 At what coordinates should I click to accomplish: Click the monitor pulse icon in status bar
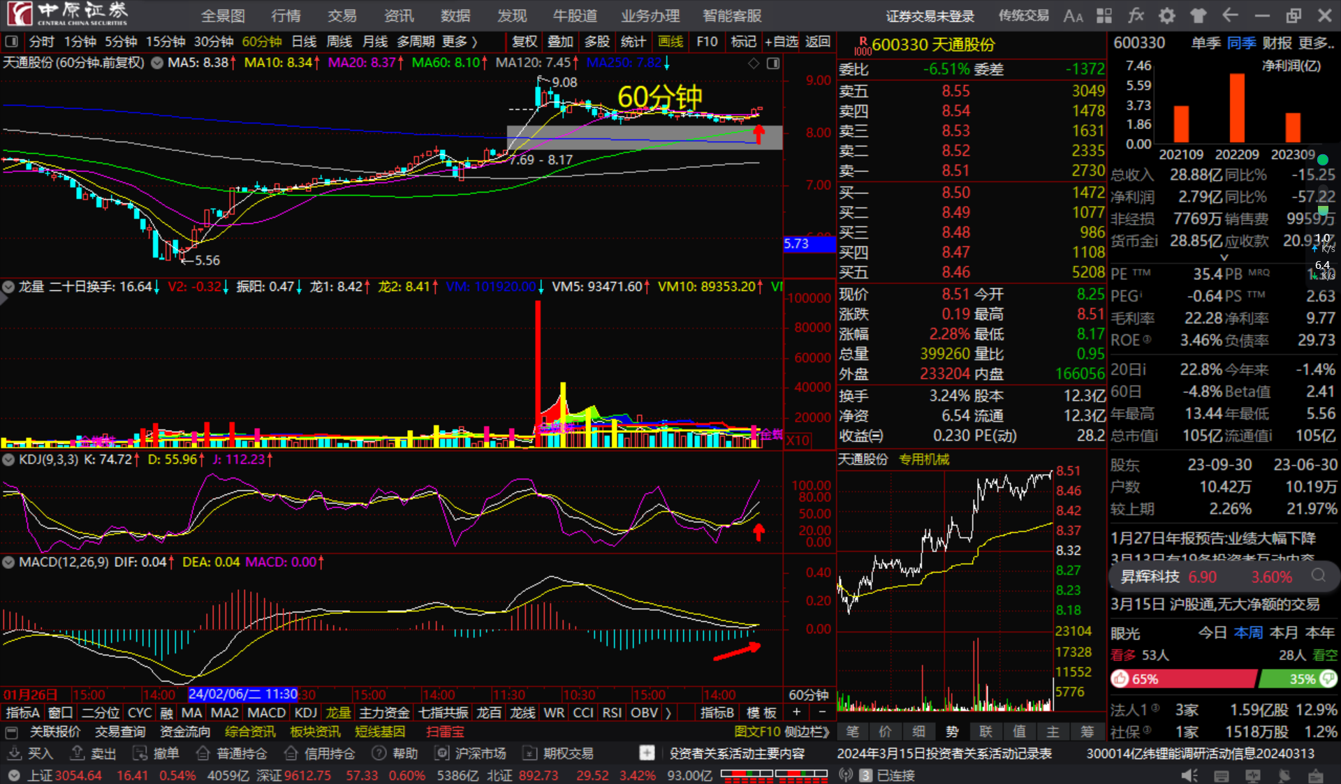1253,776
